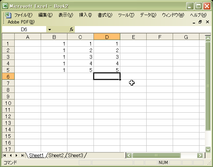
Task: Click the vertical scrollbar down arrow
Action: [x=208, y=149]
